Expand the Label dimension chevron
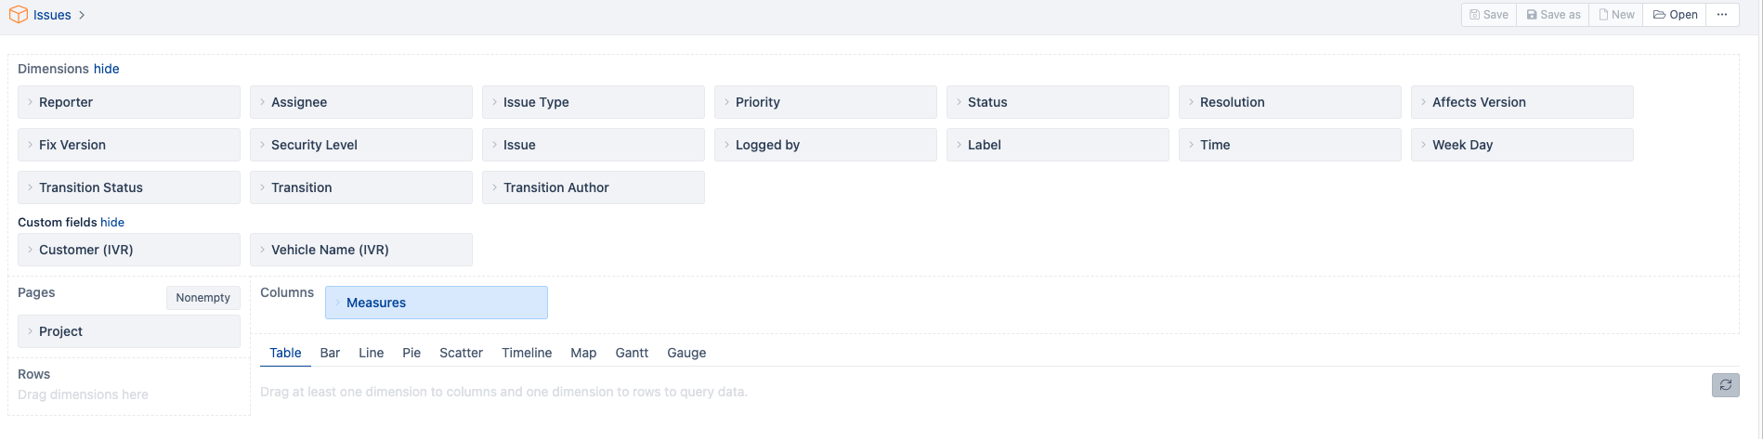This screenshot has height=439, width=1763. [x=959, y=145]
